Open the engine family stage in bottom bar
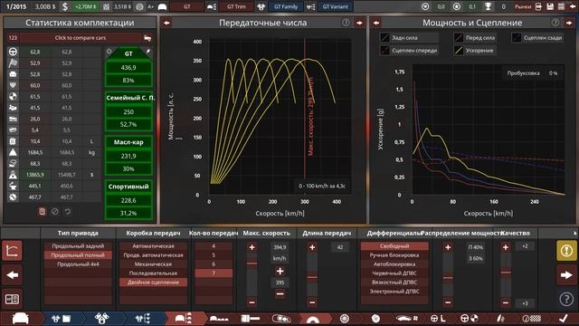 (101, 318)
